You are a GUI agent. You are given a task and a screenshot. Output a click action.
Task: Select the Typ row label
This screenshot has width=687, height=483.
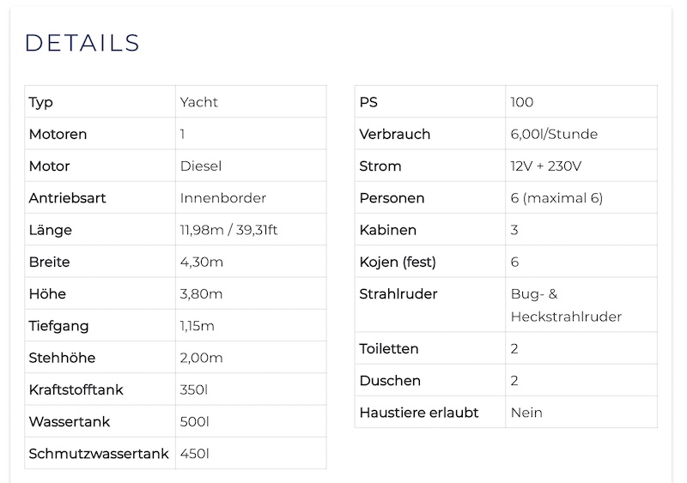(40, 102)
